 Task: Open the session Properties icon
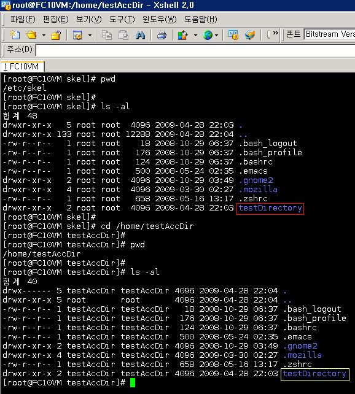[x=77, y=35]
